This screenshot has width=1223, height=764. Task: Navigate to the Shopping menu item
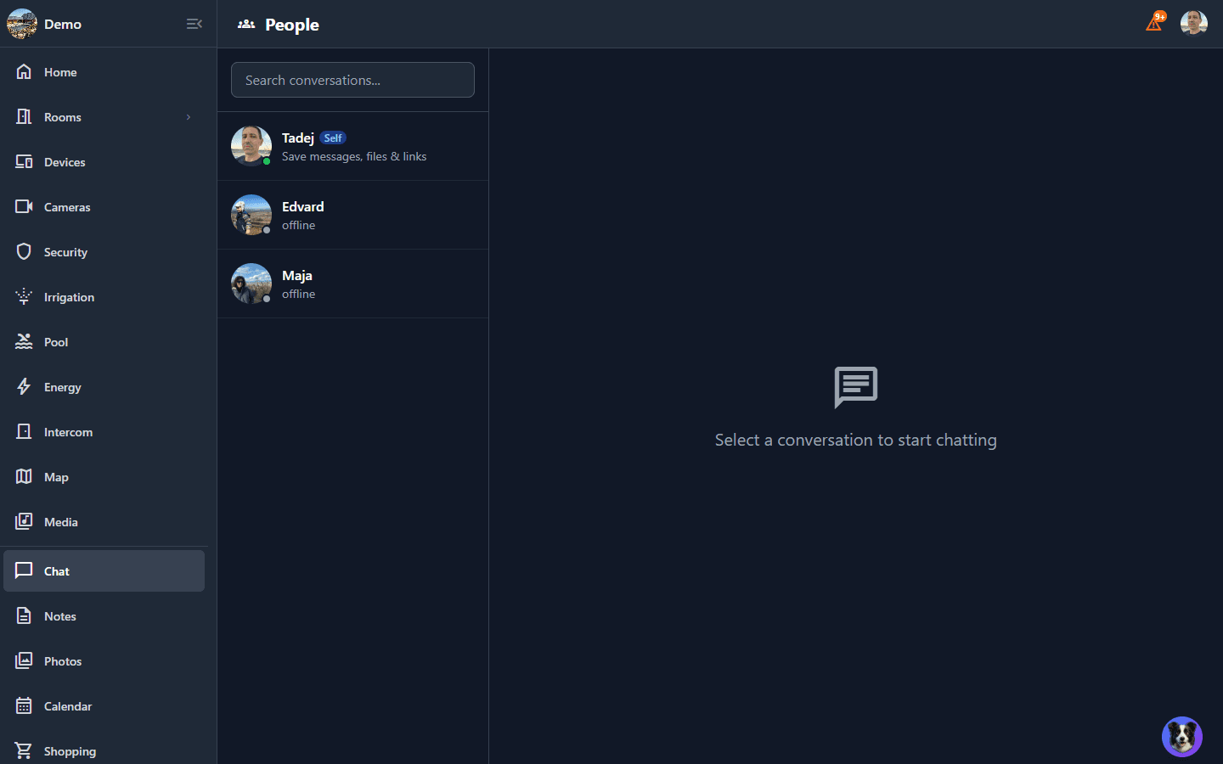(70, 751)
